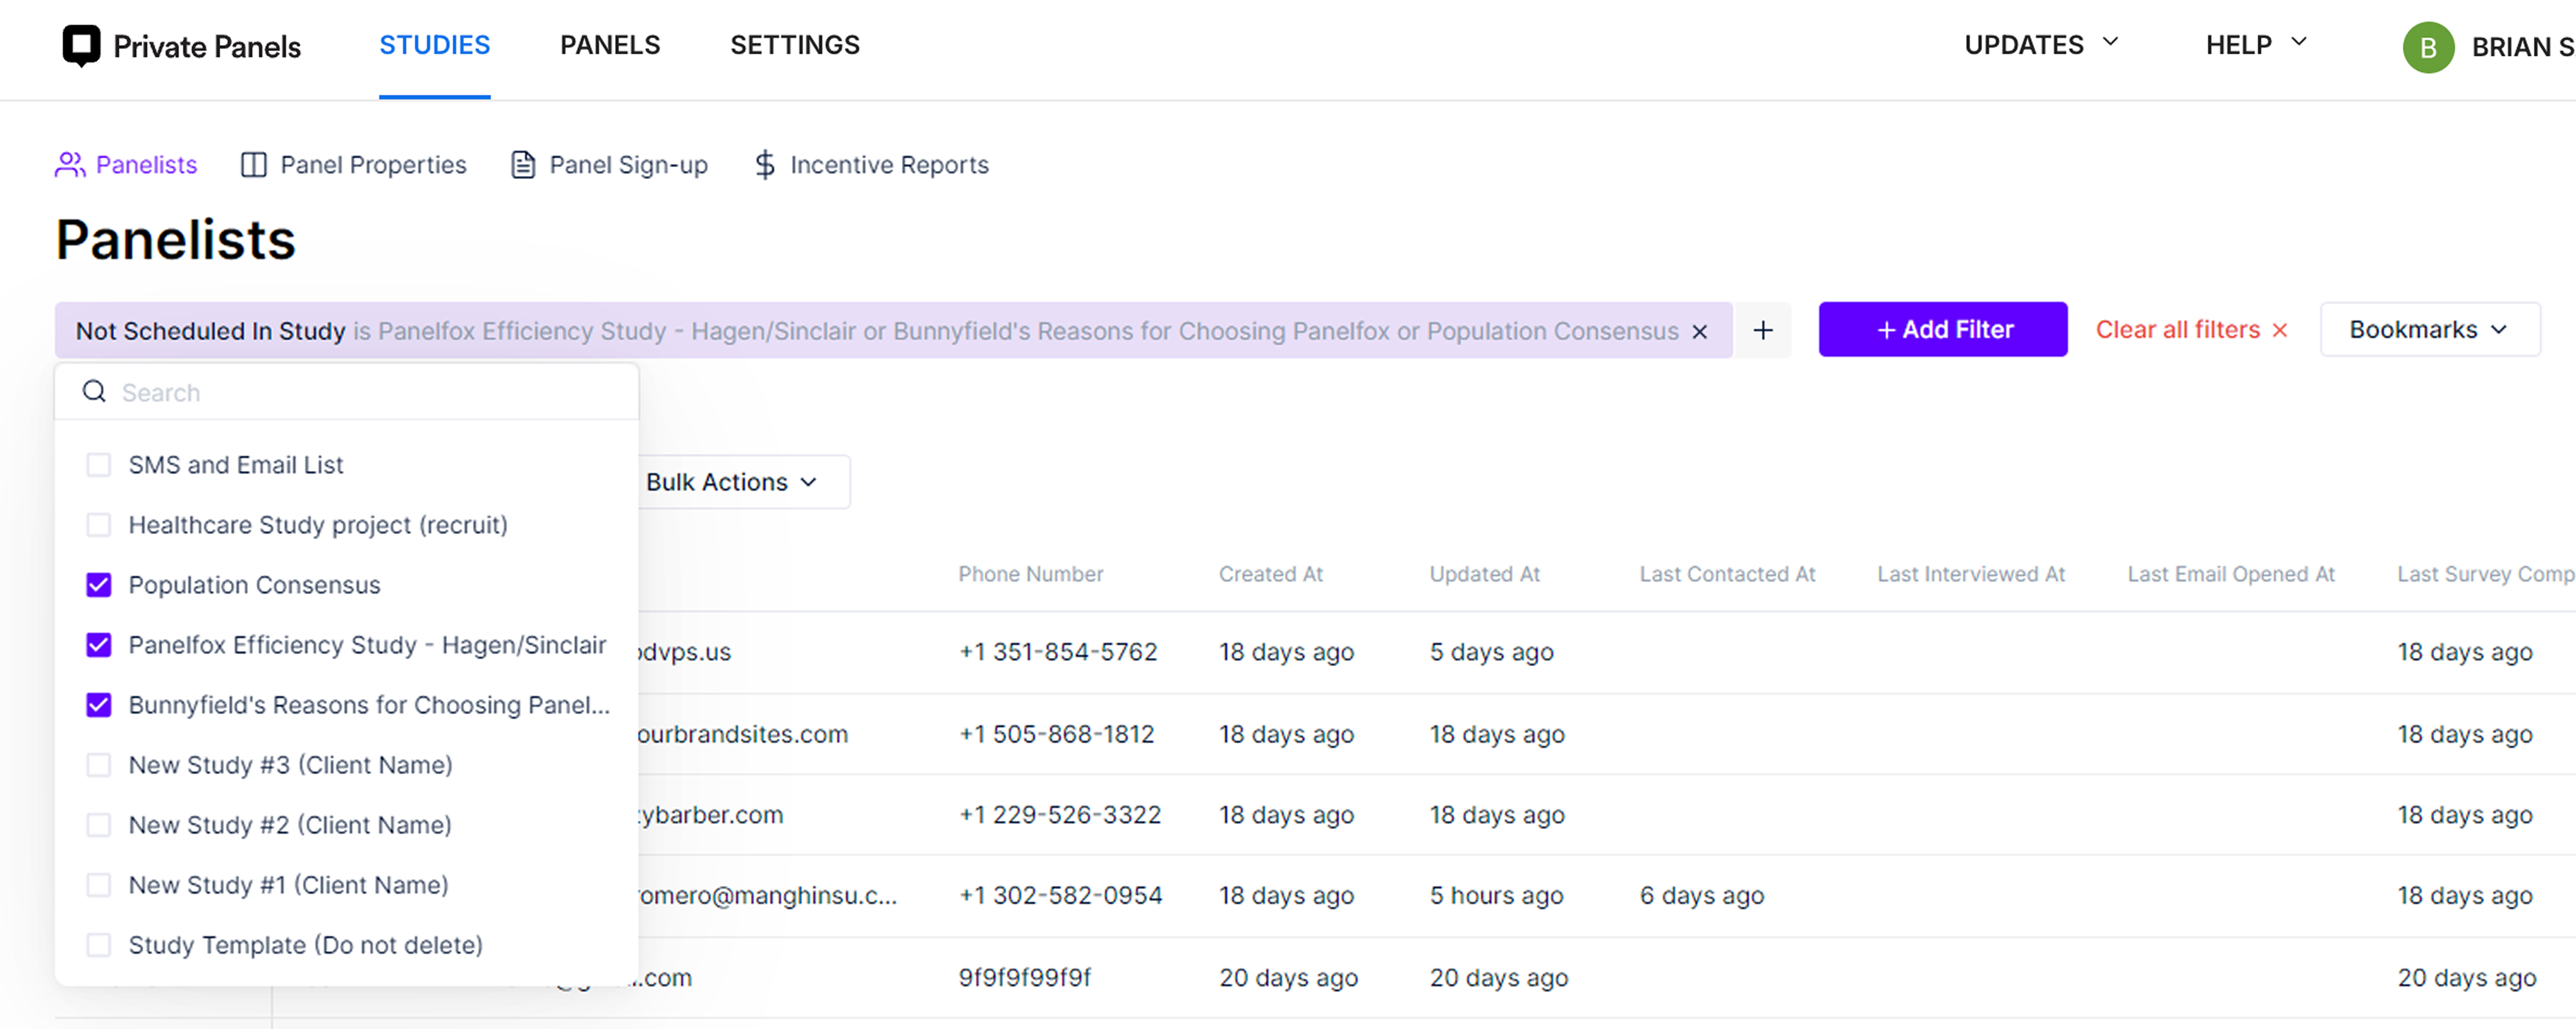This screenshot has width=2576, height=1029.
Task: Click phone number +1 505-868-1812
Action: click(1057, 734)
